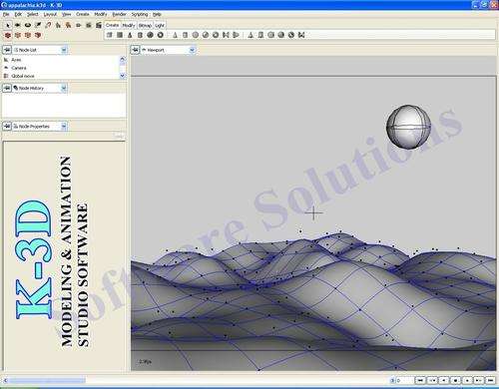This screenshot has width=499, height=389.
Task: Open the Select menu
Action: coord(33,14)
